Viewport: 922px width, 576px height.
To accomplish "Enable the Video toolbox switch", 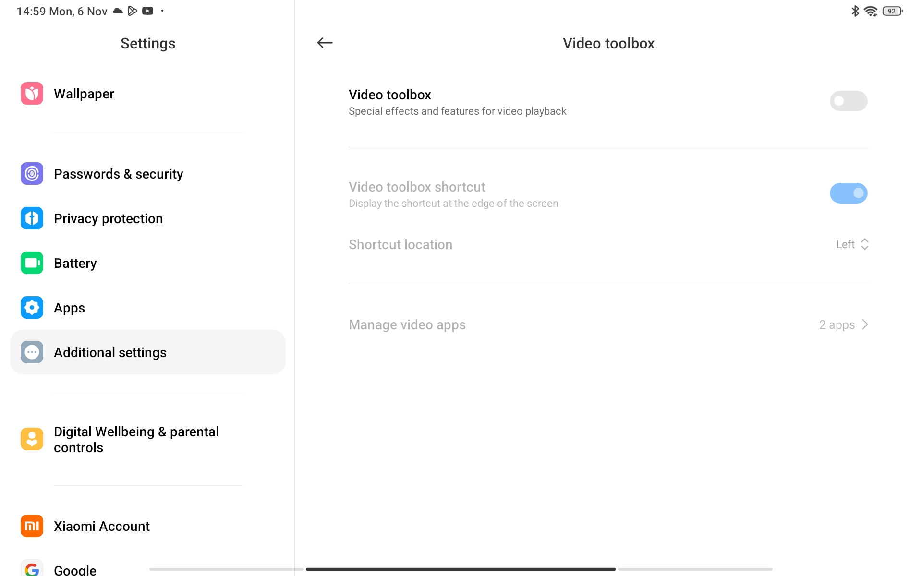I will click(x=848, y=101).
